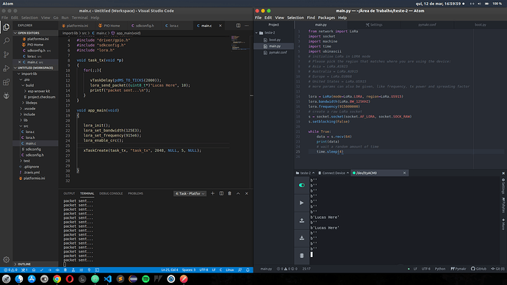Switch to lora.c tab in VS Code
The height and width of the screenshot is (285, 507).
coord(174,26)
